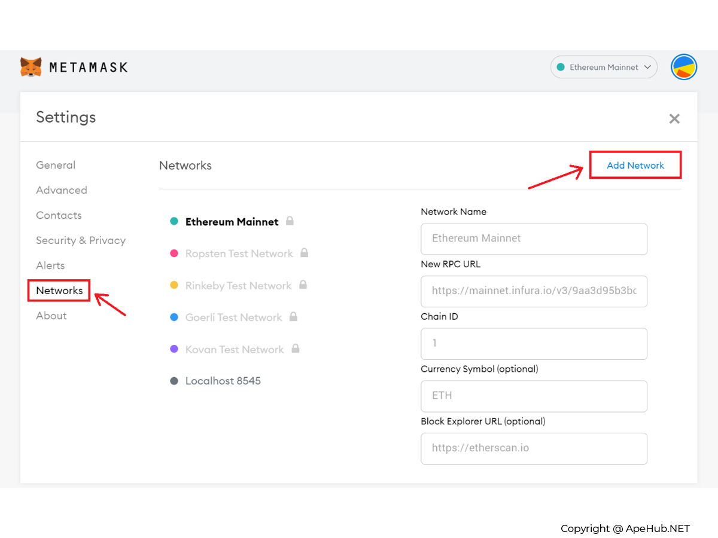Image resolution: width=718 pixels, height=538 pixels.
Task: Click the Block Explorer URL field
Action: 534,448
